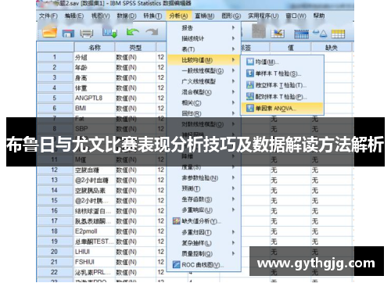
Task: Click the Spell check toolbar icon
Action: pos(278,34)
